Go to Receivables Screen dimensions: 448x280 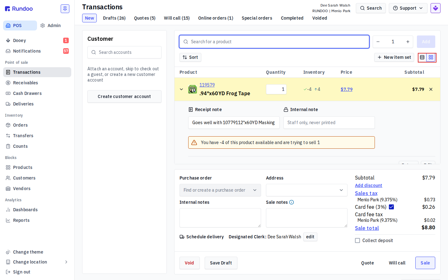click(37, 83)
